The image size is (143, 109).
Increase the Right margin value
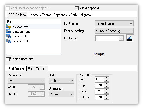click(106, 90)
